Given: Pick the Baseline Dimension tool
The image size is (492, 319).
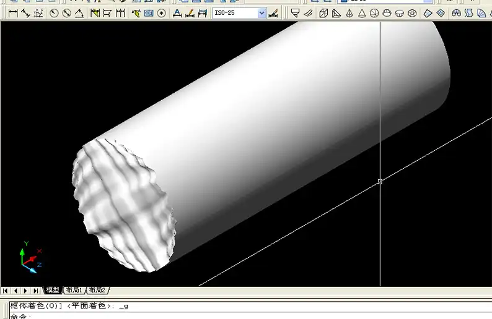Looking at the screenshot, I should [x=107, y=13].
